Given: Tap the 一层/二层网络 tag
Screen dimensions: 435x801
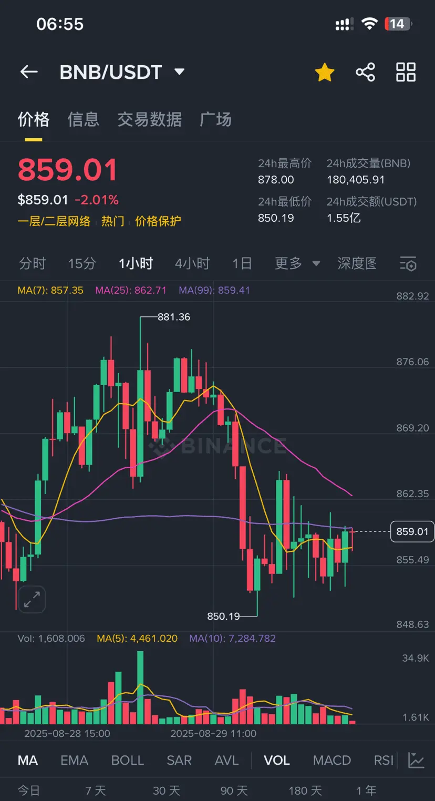Looking at the screenshot, I should pos(54,221).
